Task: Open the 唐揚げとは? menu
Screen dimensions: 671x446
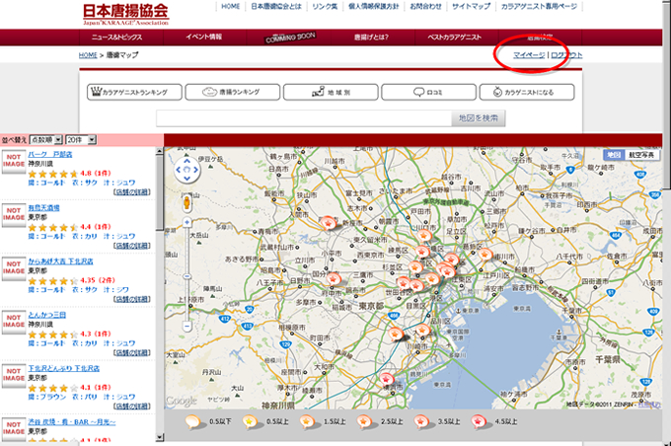Action: (371, 37)
